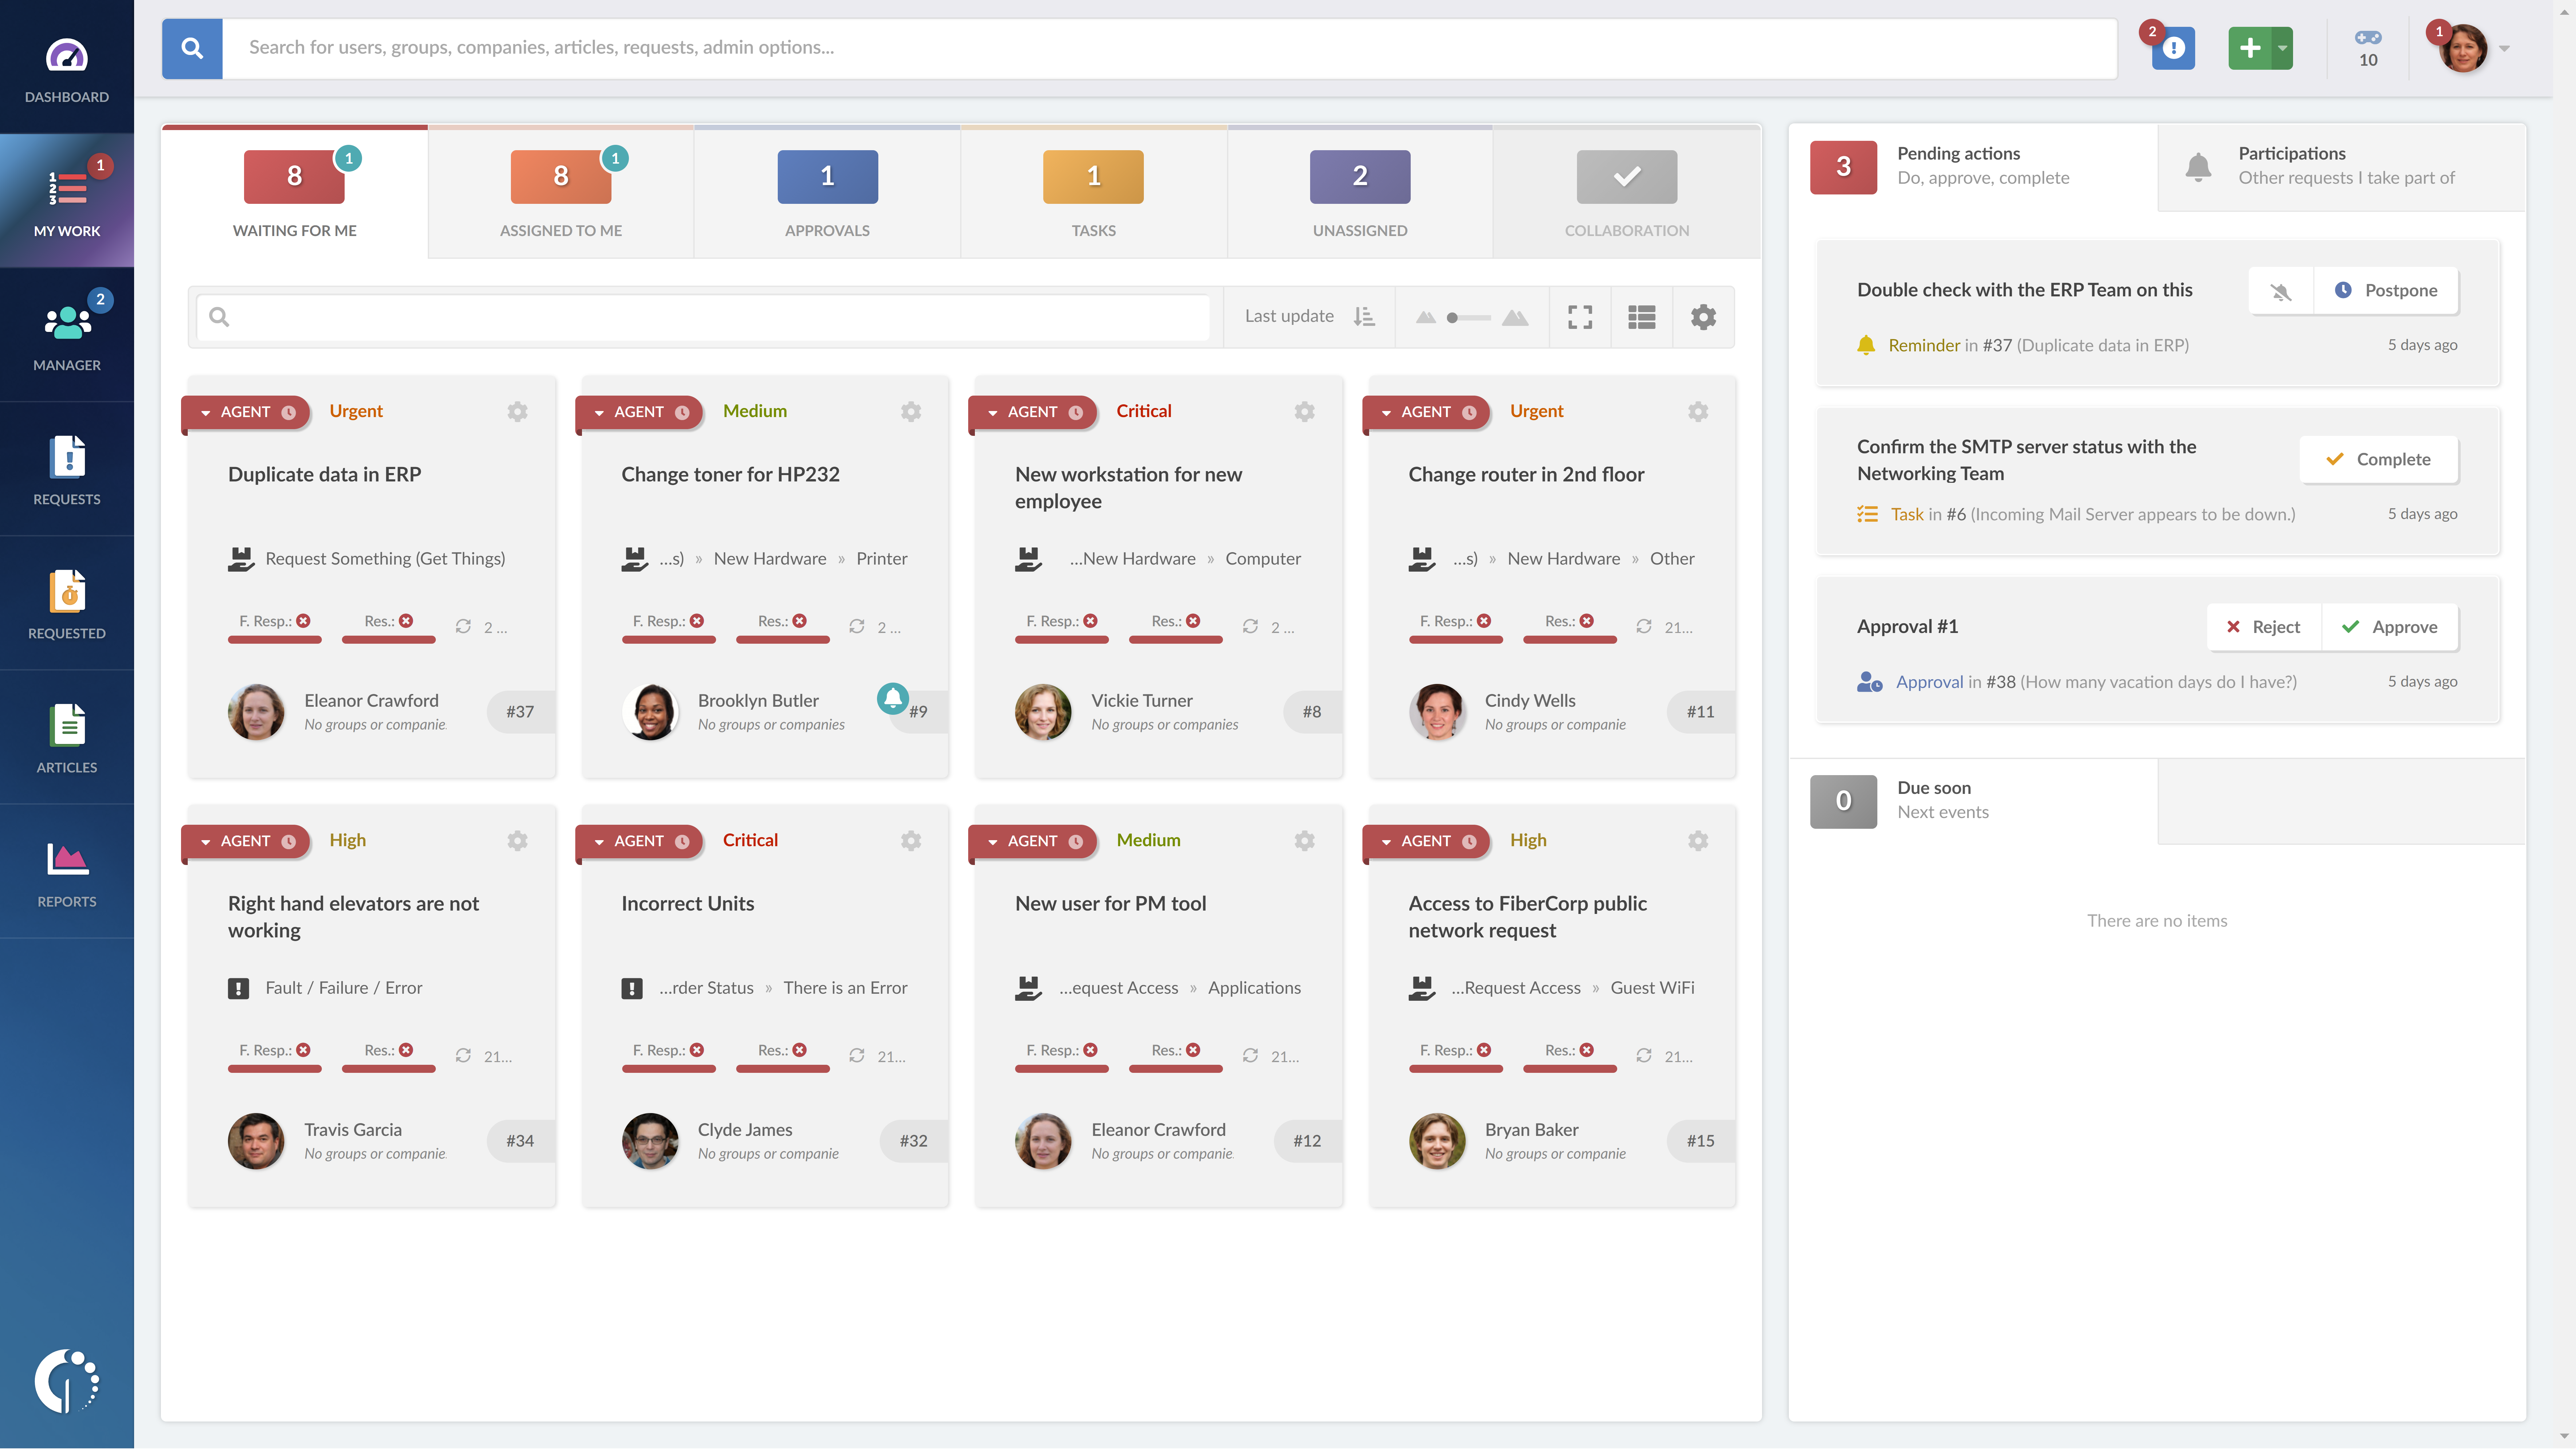Screen dimensions: 2576x1449
Task: Toggle fullscreen view with expand icon
Action: click(1580, 317)
